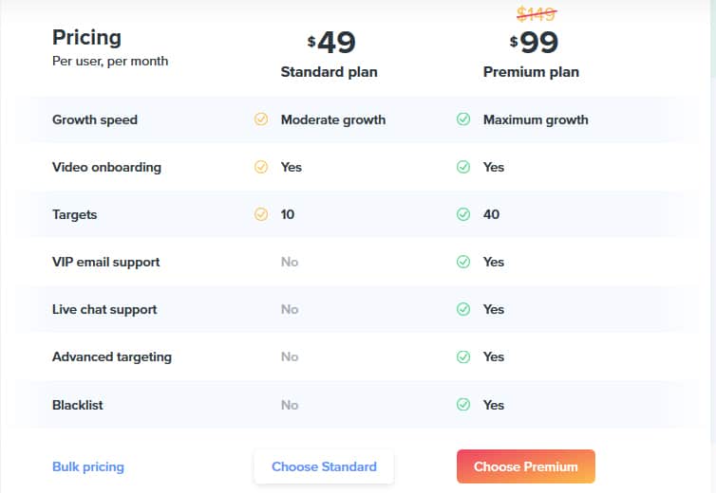Viewport: 716px width, 493px height.
Task: Click the orange check icon beside Moderate growth
Action: [x=261, y=119]
